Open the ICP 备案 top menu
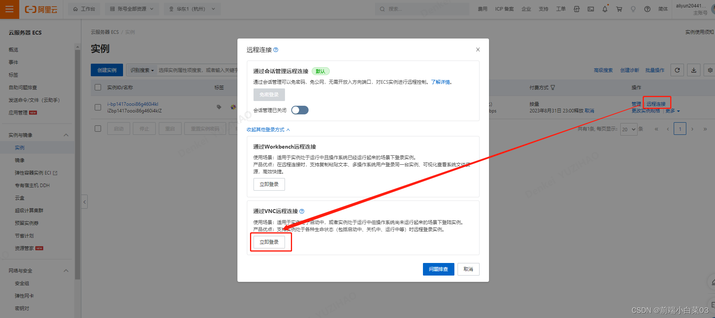The height and width of the screenshot is (318, 715). (504, 9)
